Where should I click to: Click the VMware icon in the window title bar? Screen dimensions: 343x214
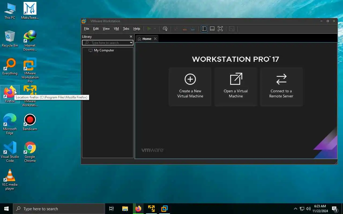84,21
